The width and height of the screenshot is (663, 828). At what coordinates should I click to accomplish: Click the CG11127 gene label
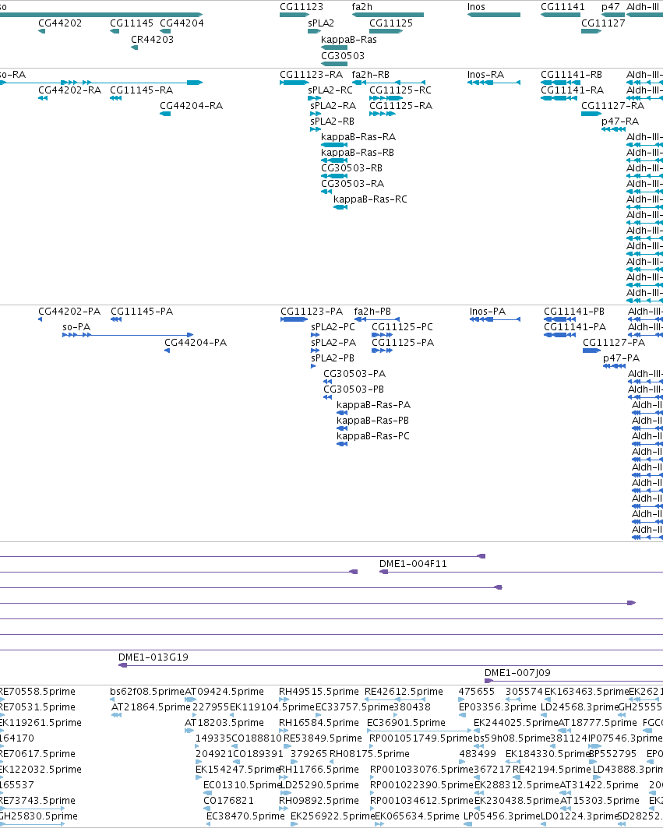(603, 23)
